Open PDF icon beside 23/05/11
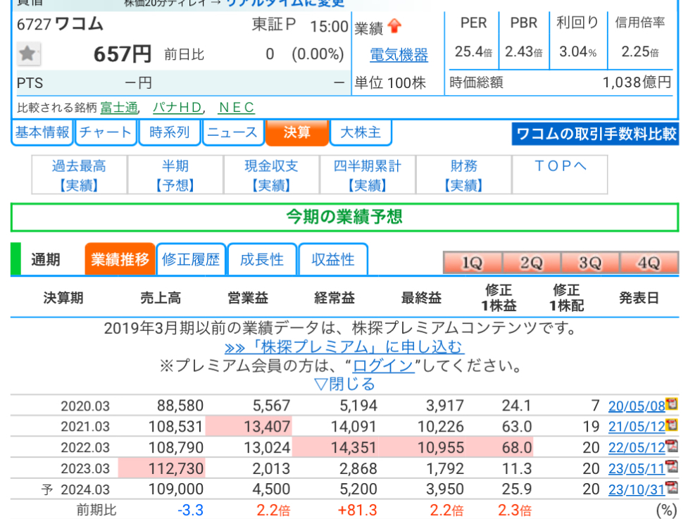The width and height of the screenshot is (700, 519). click(x=672, y=466)
